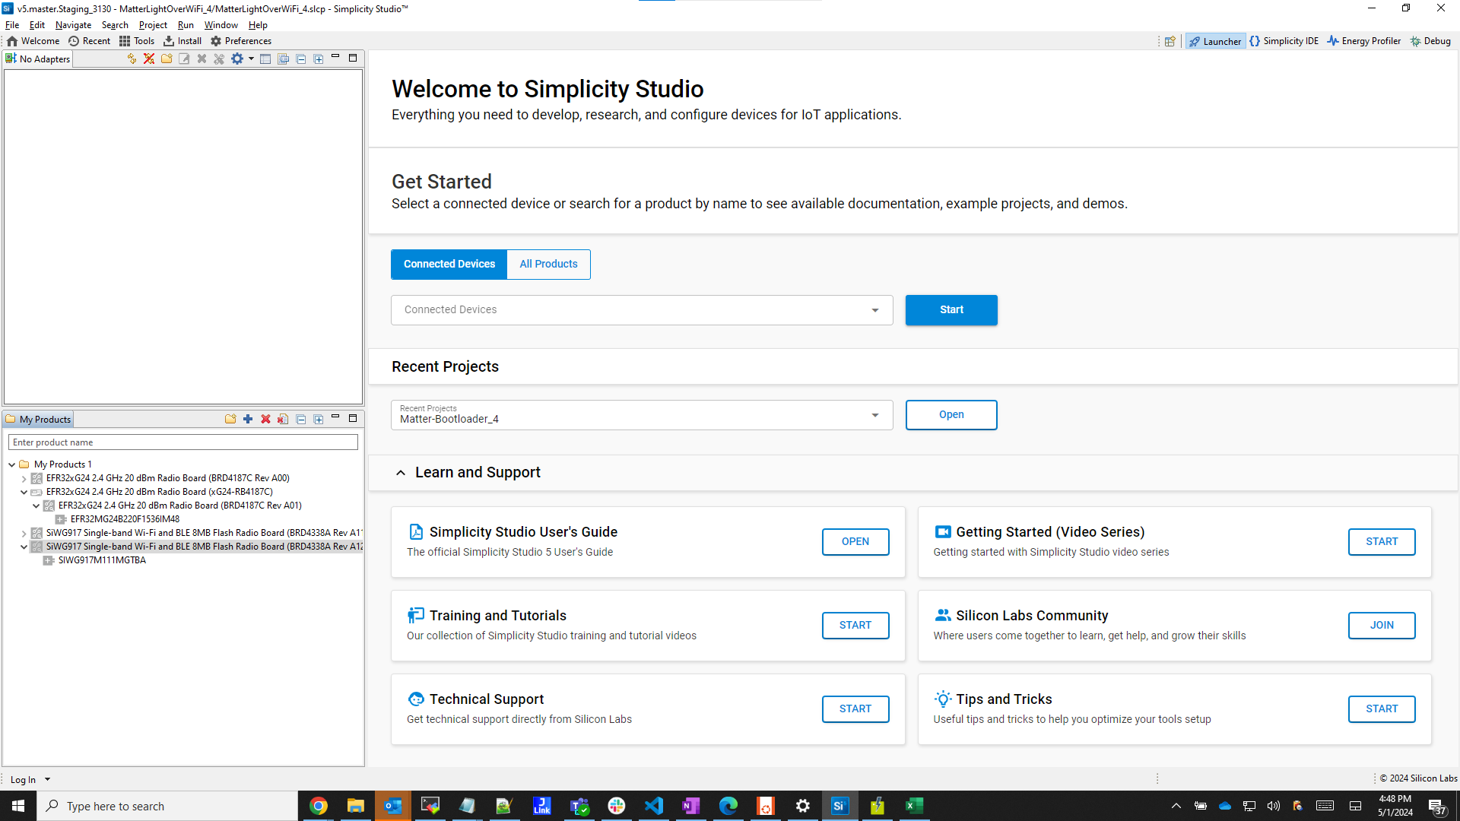
Task: Click the Windows Start button
Action: tap(18, 806)
